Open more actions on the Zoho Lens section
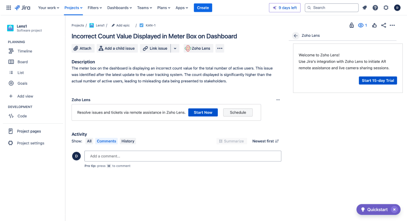This screenshot has width=407, height=221. coord(278,100)
